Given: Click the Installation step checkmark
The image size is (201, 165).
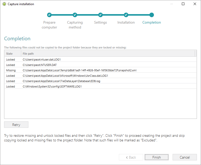Looking at the screenshot, I should tap(126, 15).
